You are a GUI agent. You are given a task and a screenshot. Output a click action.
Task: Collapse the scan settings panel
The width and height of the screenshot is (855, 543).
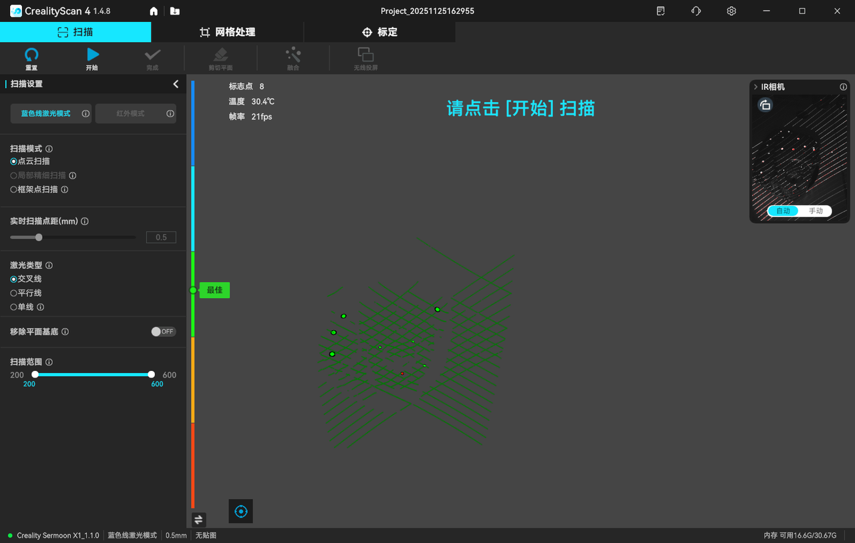coord(176,84)
